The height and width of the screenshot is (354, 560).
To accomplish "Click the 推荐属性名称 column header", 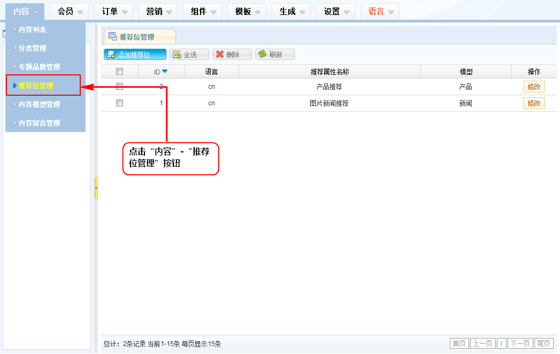I will 329,72.
